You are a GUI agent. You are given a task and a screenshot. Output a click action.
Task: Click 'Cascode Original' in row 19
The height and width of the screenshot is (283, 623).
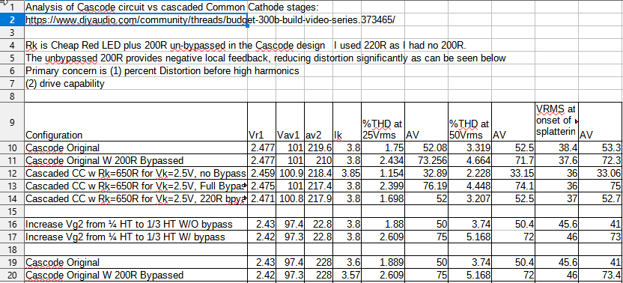coord(136,262)
